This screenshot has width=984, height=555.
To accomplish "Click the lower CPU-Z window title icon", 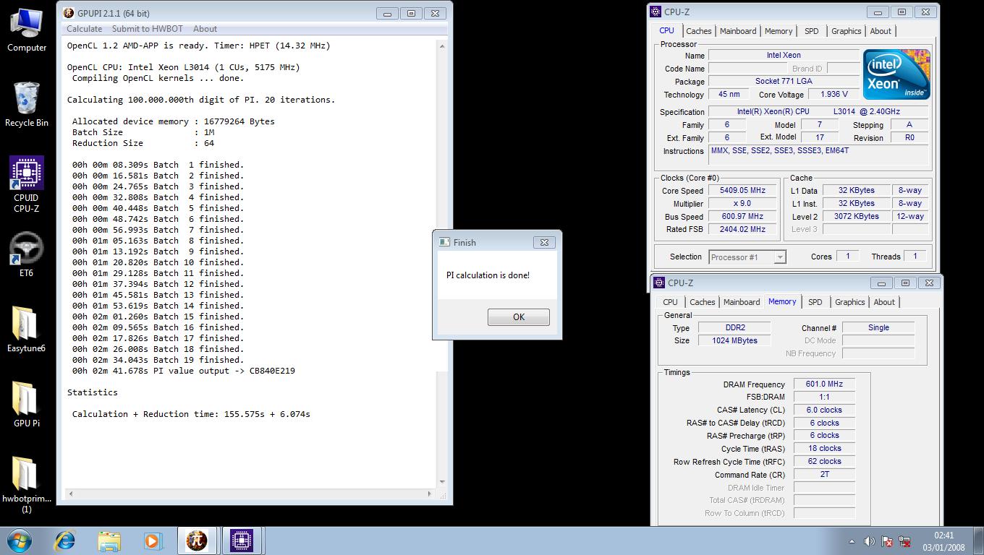I will point(659,283).
